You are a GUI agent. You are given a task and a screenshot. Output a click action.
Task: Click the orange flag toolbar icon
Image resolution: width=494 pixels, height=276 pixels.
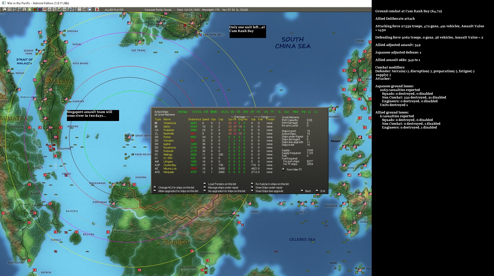(45, 9)
